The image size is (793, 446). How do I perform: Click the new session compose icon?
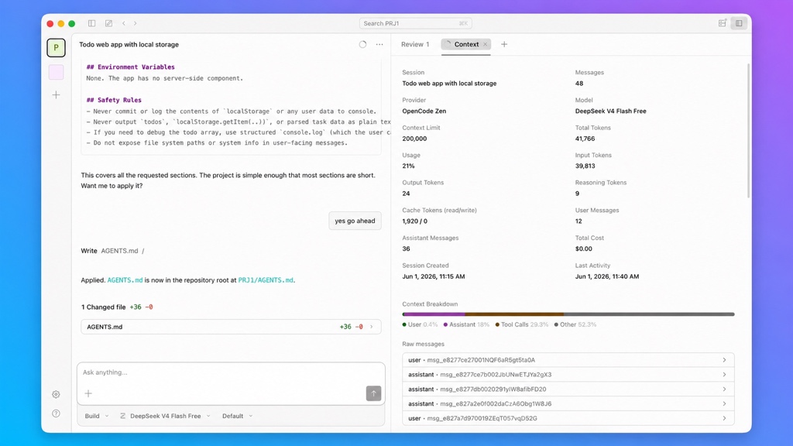(108, 23)
